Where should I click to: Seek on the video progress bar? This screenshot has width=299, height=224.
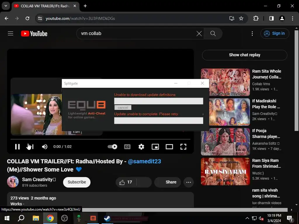pyautogui.click(x=100, y=139)
